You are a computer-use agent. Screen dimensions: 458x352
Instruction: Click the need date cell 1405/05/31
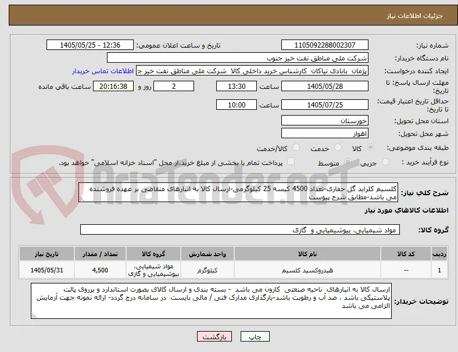point(46,270)
